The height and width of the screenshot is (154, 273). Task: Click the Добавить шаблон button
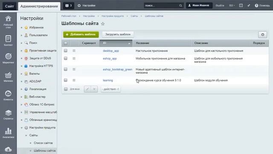(x=81, y=34)
